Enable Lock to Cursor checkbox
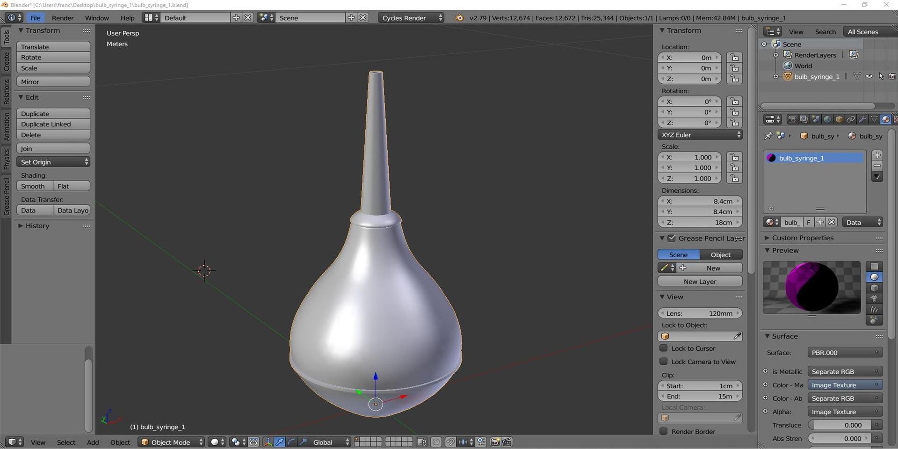898x449 pixels. pos(663,348)
